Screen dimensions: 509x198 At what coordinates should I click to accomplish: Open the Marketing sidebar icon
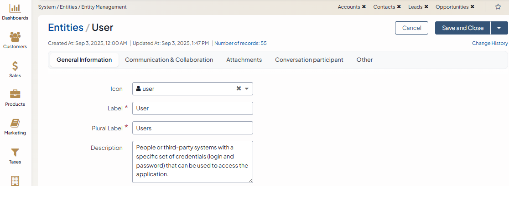pyautogui.click(x=15, y=124)
